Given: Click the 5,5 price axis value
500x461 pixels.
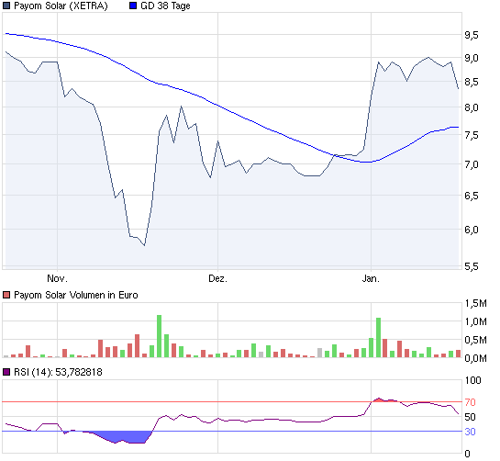Looking at the screenshot, I should (x=472, y=266).
